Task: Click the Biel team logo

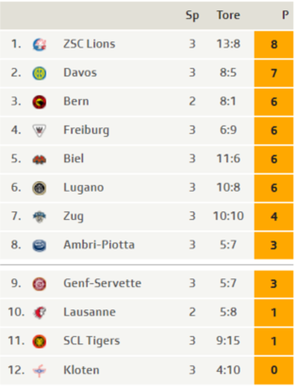Action: coord(40,159)
